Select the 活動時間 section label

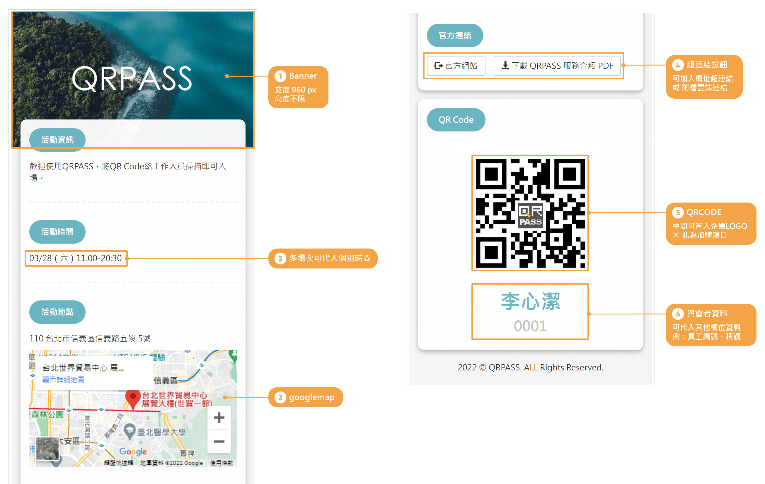pyautogui.click(x=57, y=232)
